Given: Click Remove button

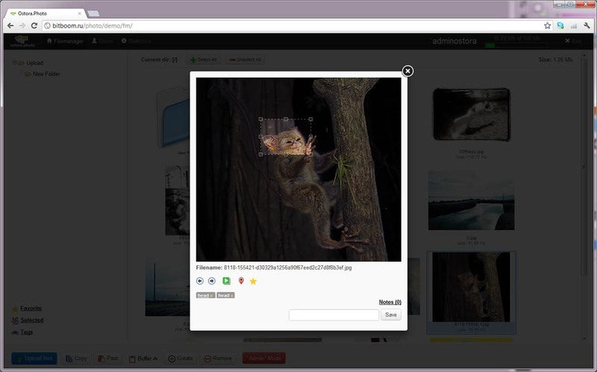Looking at the screenshot, I should pyautogui.click(x=218, y=359).
